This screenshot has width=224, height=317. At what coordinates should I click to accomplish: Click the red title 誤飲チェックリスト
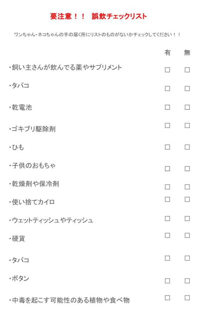pos(119,16)
